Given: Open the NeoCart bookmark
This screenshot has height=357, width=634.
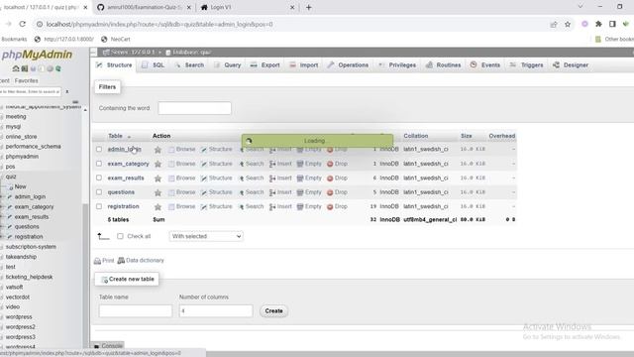Looking at the screenshot, I should [116, 40].
